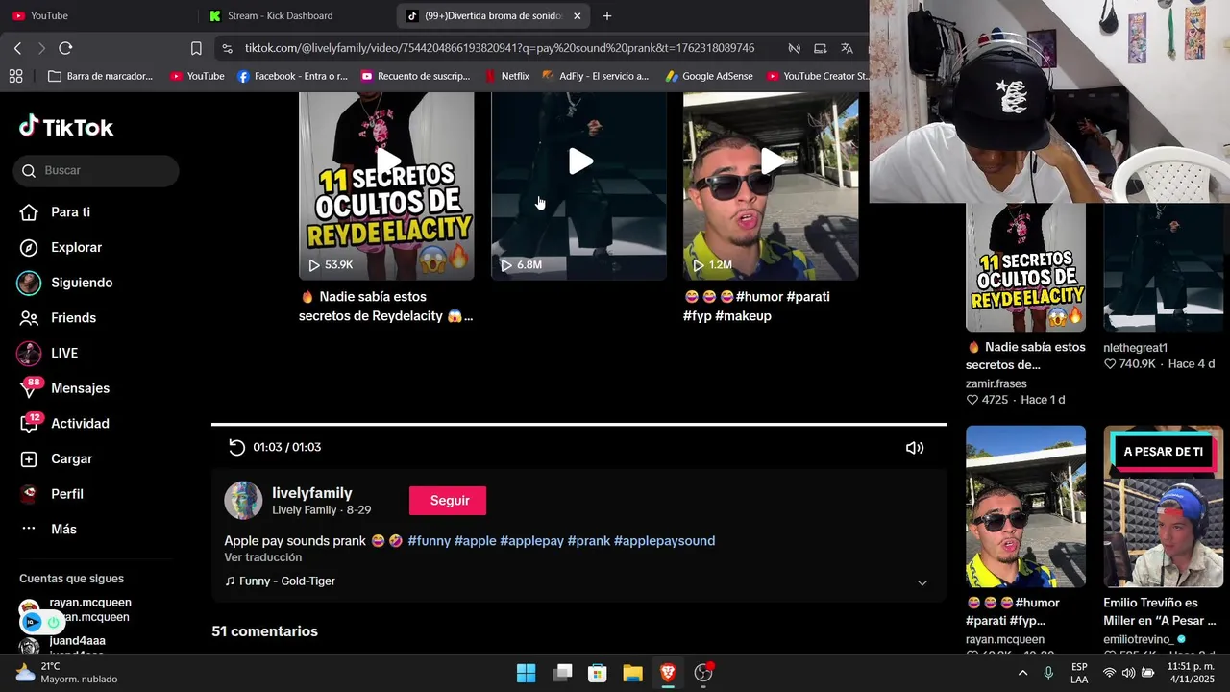Open the livelyfamily username link
Screen dimensions: 1230x692
(x=312, y=493)
